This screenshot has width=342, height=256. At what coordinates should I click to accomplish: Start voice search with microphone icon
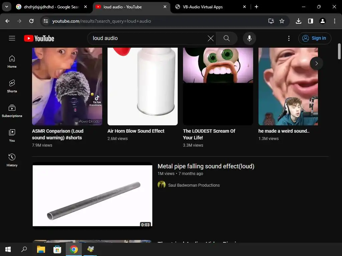(x=249, y=38)
